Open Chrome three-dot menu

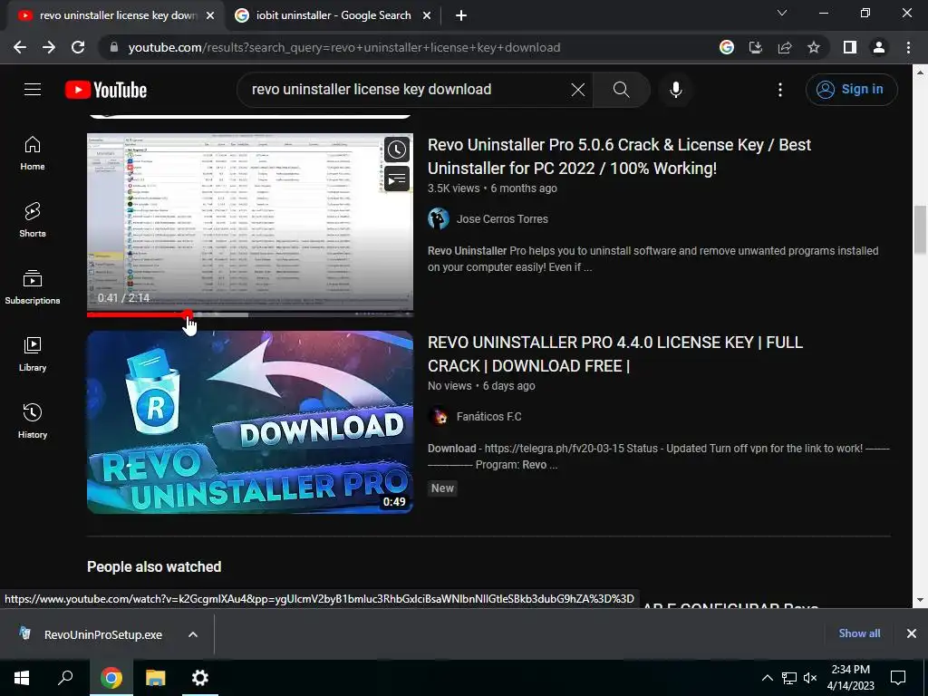pyautogui.click(x=908, y=47)
